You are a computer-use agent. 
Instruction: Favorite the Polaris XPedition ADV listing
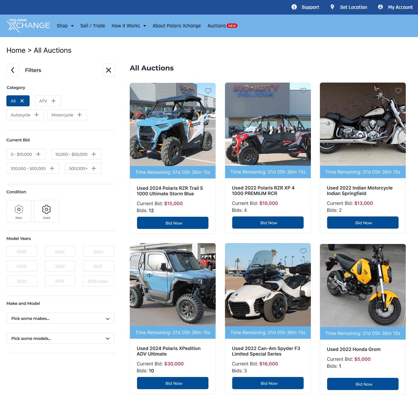tap(208, 251)
